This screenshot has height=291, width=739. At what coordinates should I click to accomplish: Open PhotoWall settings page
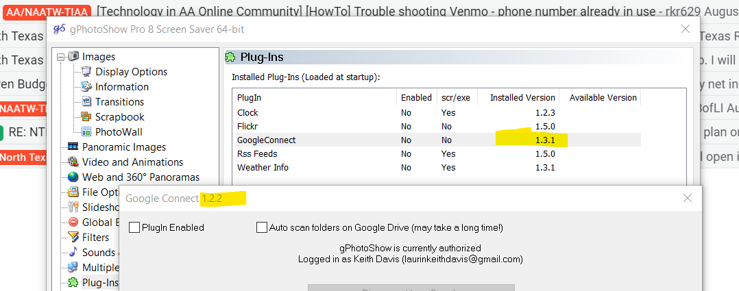pos(119,132)
